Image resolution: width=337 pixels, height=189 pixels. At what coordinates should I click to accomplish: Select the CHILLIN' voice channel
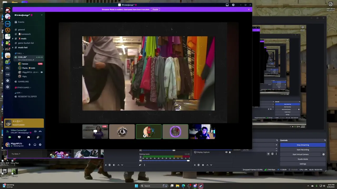coord(28,58)
